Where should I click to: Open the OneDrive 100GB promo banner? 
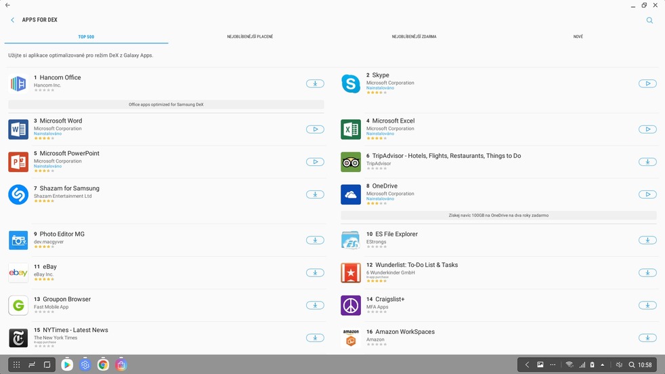click(x=498, y=215)
